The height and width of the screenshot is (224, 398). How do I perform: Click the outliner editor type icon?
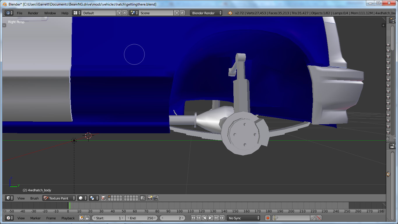tap(392, 20)
